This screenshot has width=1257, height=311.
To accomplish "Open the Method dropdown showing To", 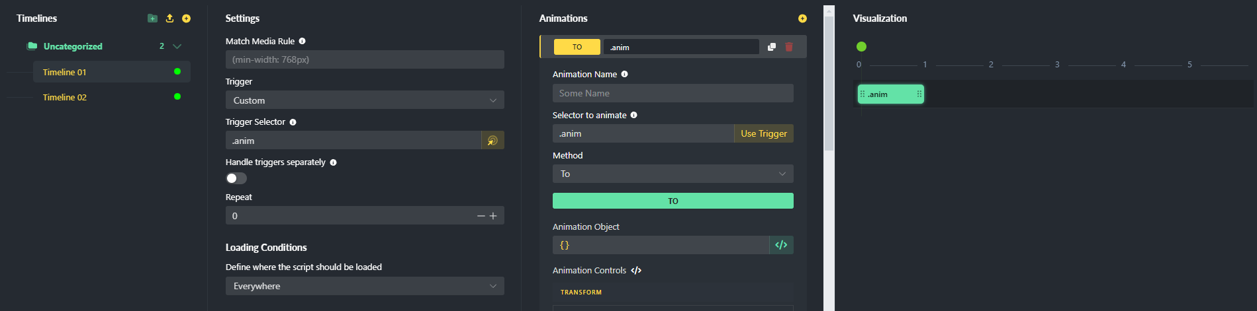I will point(673,174).
